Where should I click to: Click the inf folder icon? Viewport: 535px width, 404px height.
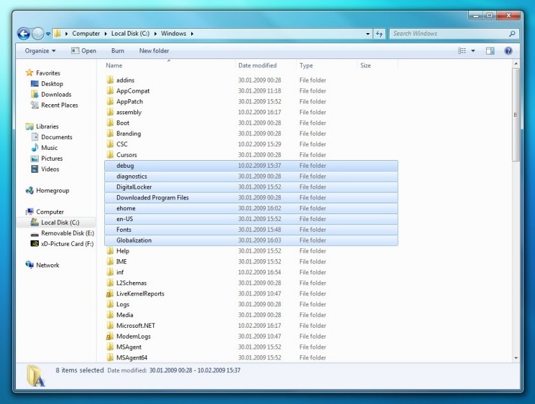(x=110, y=272)
